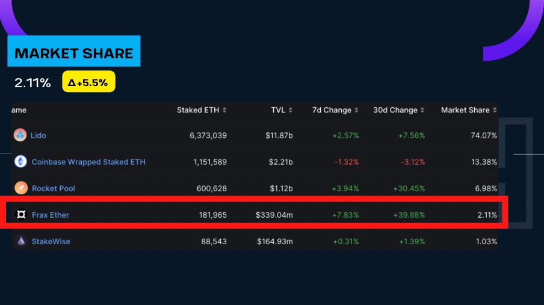Sort by 7d Change arrows
This screenshot has width=544, height=305.
tap(357, 110)
